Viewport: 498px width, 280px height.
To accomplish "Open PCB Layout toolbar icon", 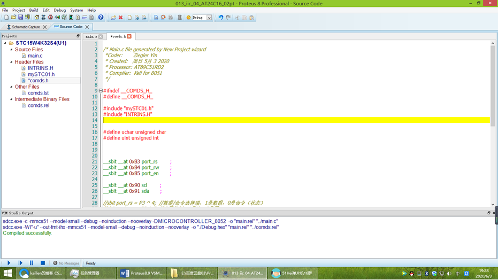I will pos(50,18).
